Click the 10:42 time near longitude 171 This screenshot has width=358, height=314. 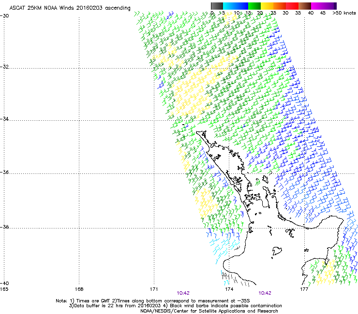(x=183, y=293)
